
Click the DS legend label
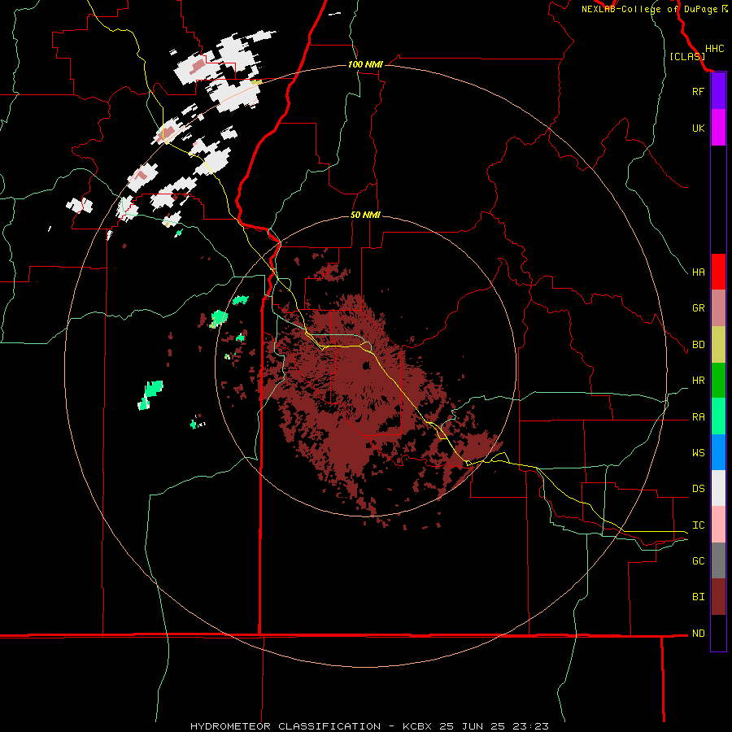[x=698, y=488]
